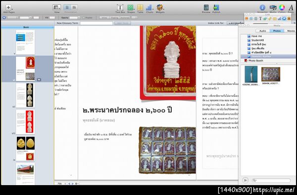Click the Publish icon
This screenshot has width=297, height=195.
coord(216,7)
